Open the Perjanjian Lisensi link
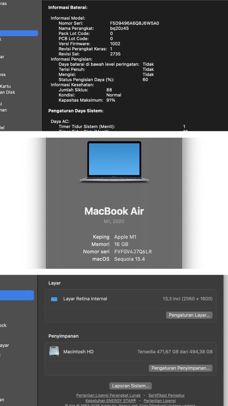 click(160, 401)
